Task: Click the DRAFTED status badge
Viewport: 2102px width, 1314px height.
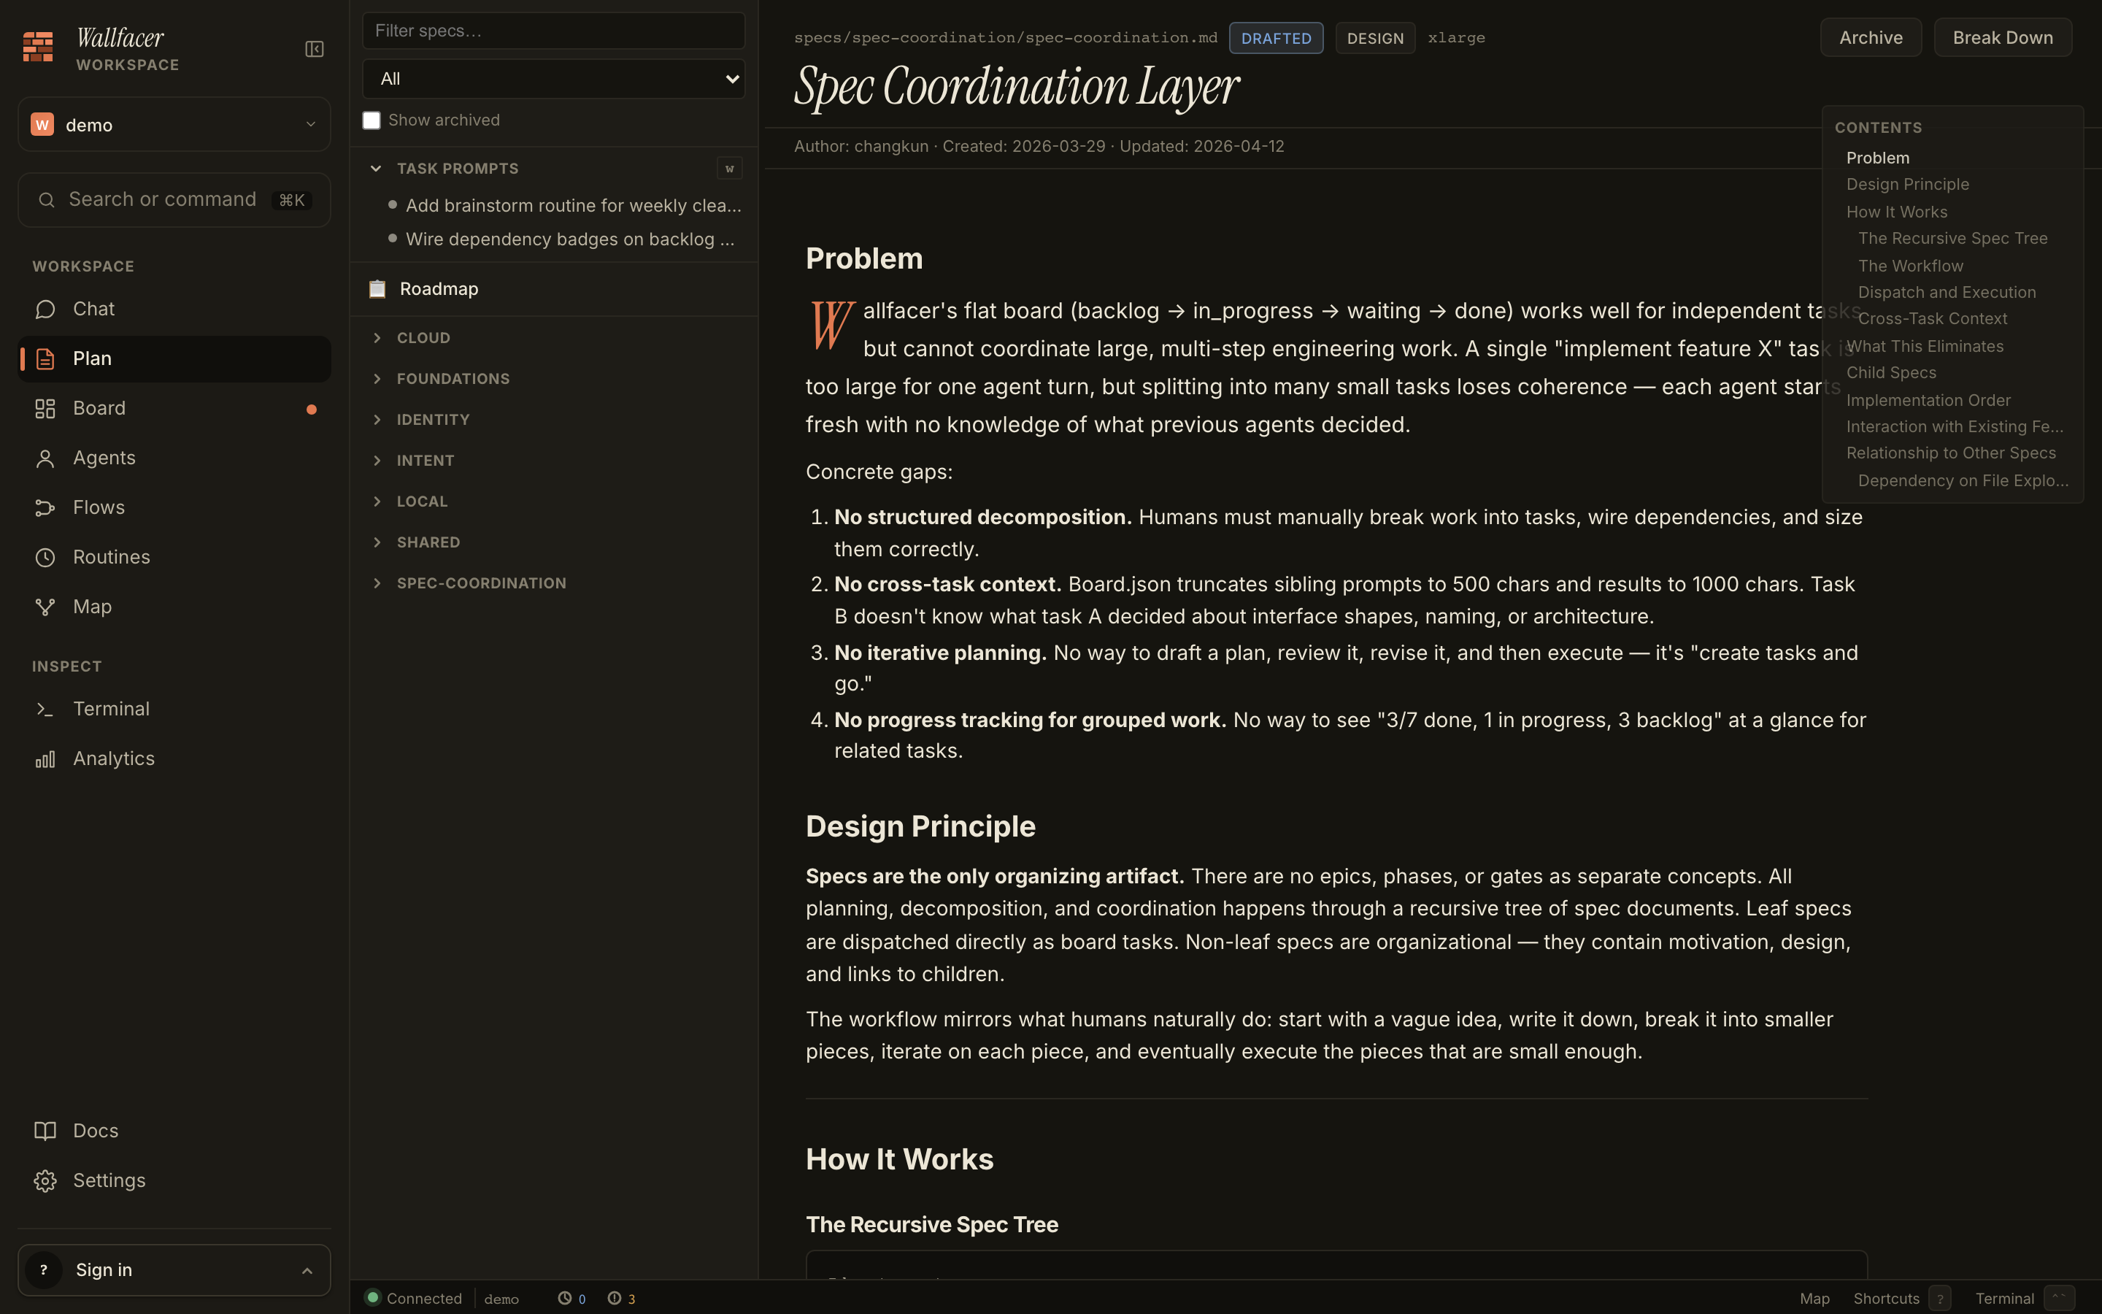Action: tap(1276, 38)
